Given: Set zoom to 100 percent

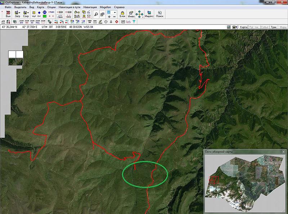Looking at the screenshot, I should coord(27,22).
